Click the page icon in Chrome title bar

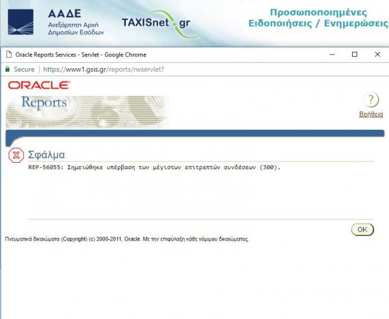coord(7,55)
